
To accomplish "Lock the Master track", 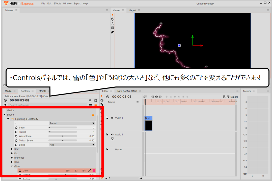I will 107,149.
